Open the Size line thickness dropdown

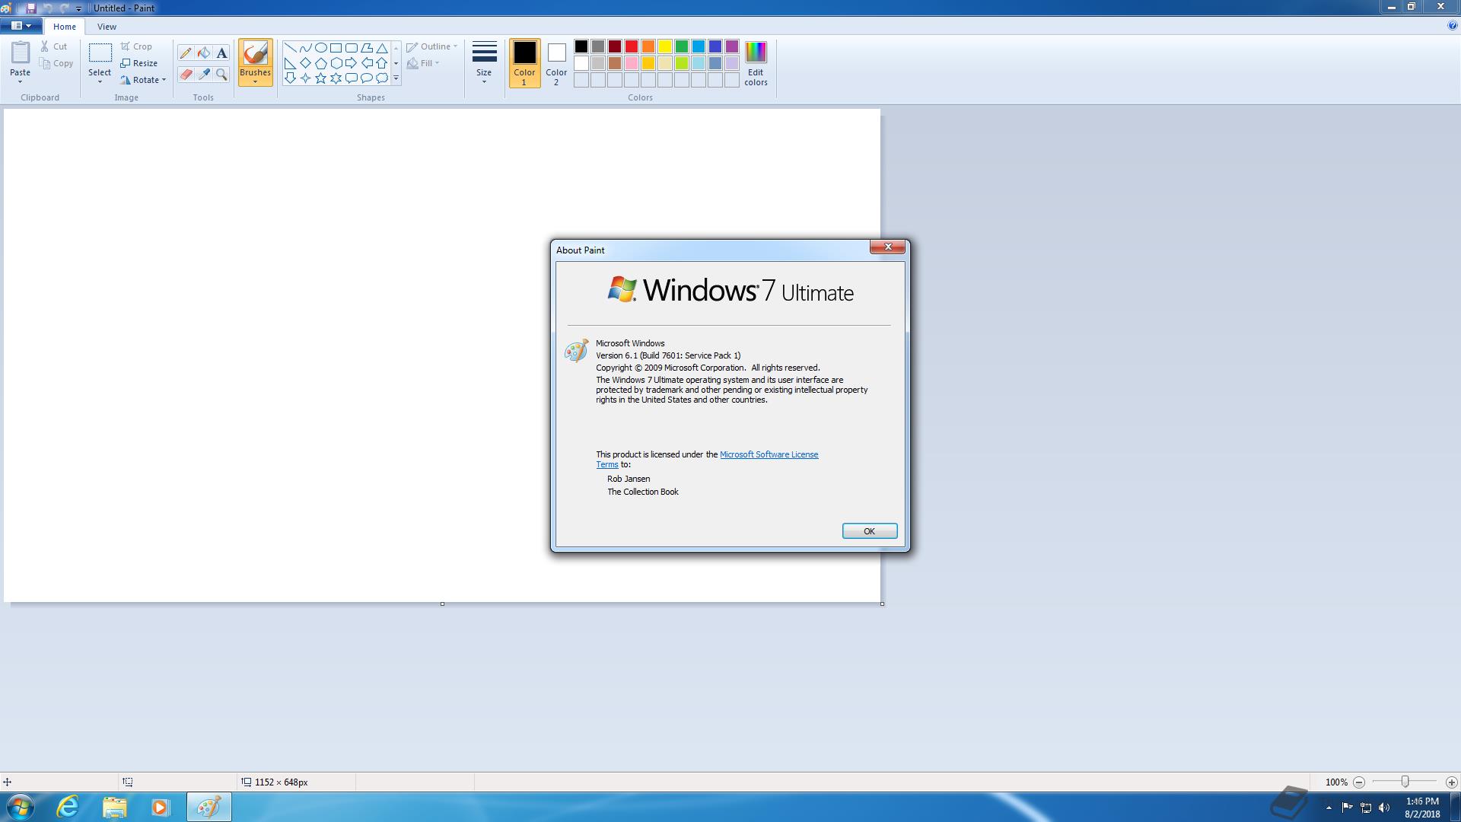pyautogui.click(x=484, y=62)
